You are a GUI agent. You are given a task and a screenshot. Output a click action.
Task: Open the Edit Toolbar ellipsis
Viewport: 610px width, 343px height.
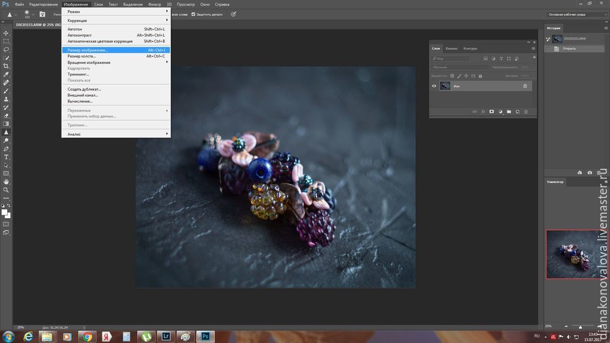pos(6,198)
